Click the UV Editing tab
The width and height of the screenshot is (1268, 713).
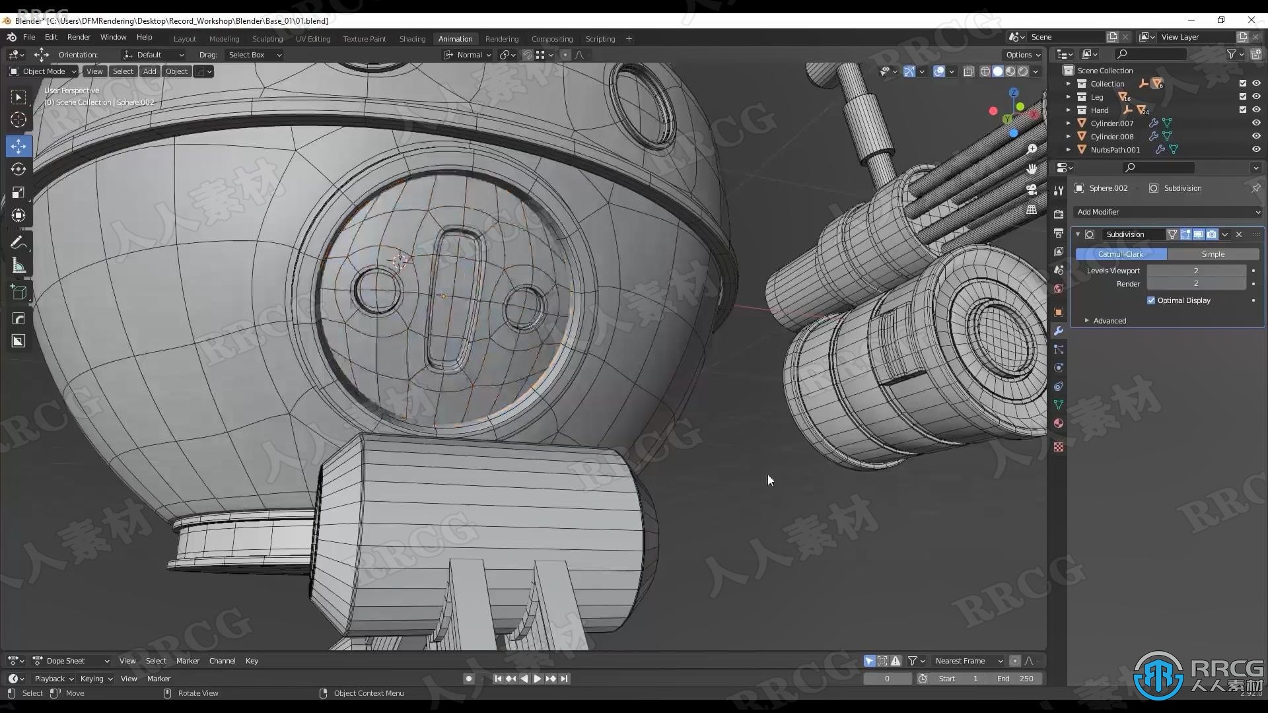[312, 38]
